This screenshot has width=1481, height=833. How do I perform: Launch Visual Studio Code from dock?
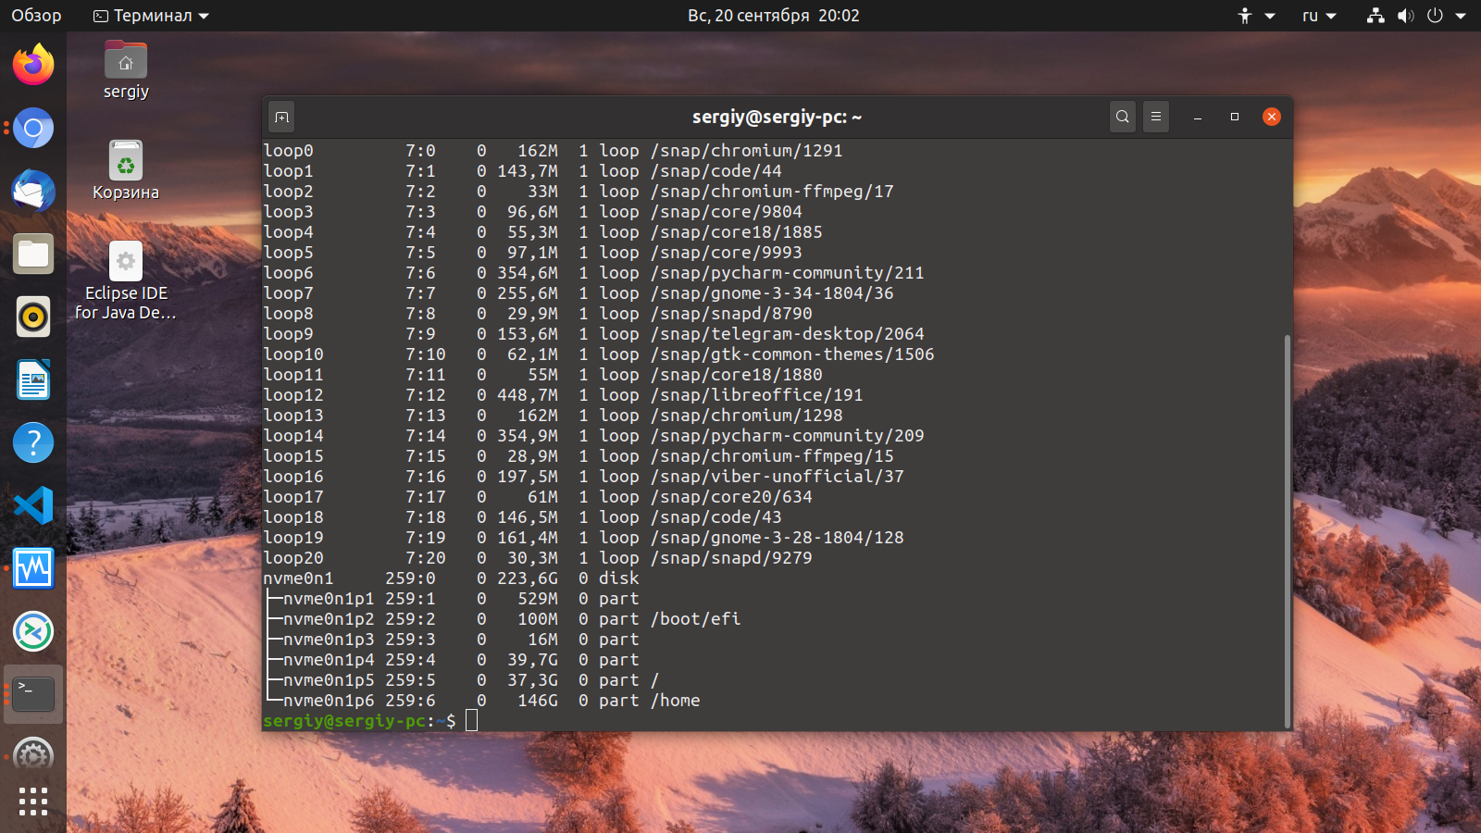pyautogui.click(x=33, y=505)
